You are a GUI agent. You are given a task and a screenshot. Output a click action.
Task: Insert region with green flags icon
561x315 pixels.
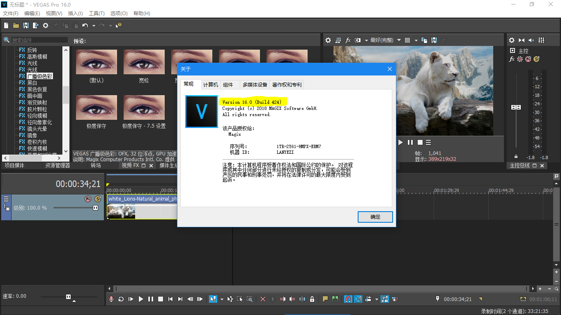click(x=335, y=299)
